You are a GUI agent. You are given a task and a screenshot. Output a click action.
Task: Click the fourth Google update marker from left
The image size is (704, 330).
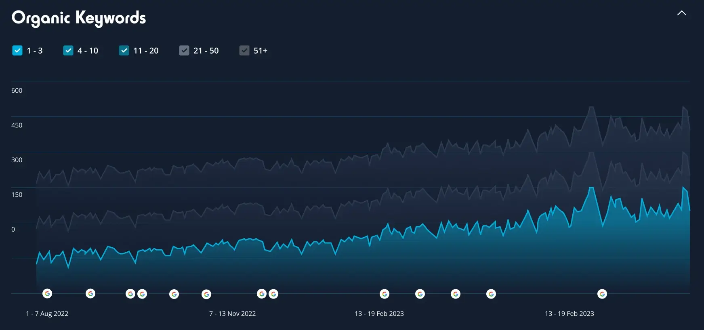[x=142, y=294]
